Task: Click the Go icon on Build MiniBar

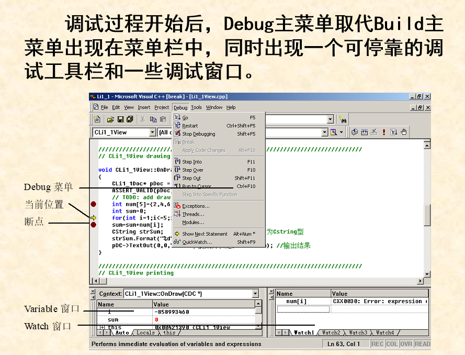Action: point(394,132)
